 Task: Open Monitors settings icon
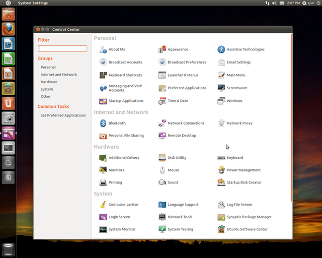coord(103,170)
